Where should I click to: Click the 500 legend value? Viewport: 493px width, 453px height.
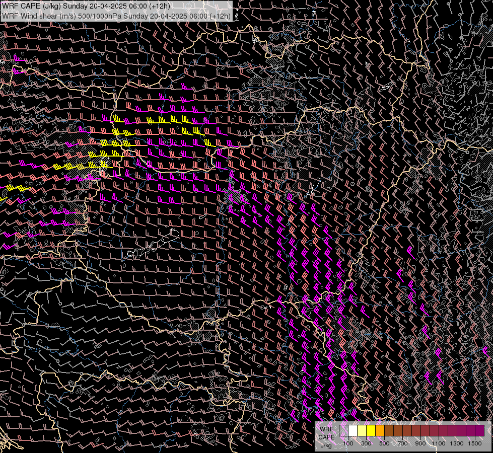coord(384,443)
